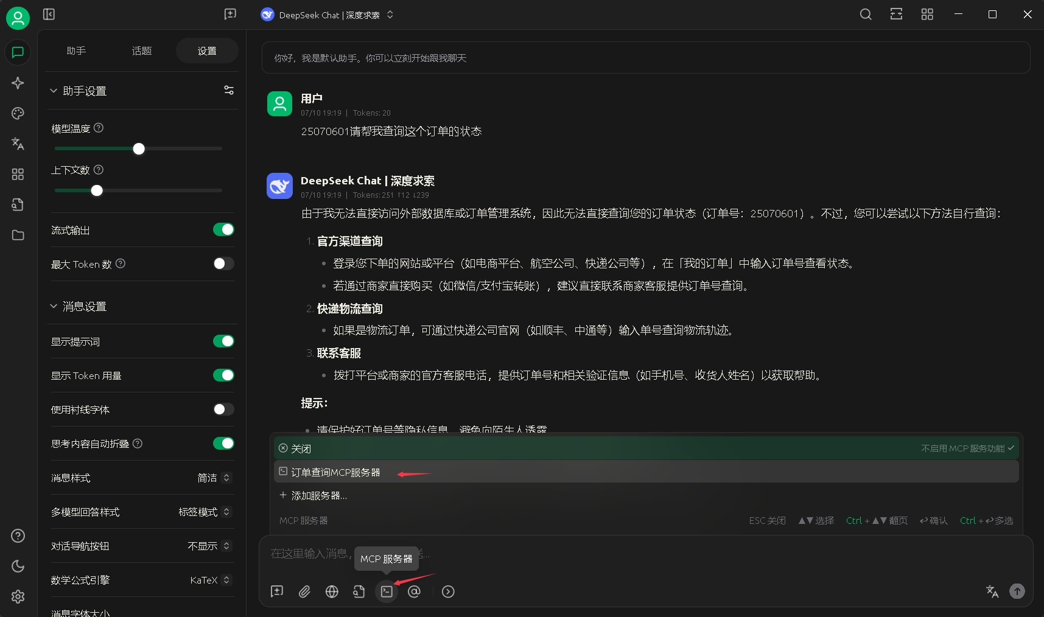Switch to the 话题 tab
Image resolution: width=1044 pixels, height=617 pixels.
click(x=142, y=51)
